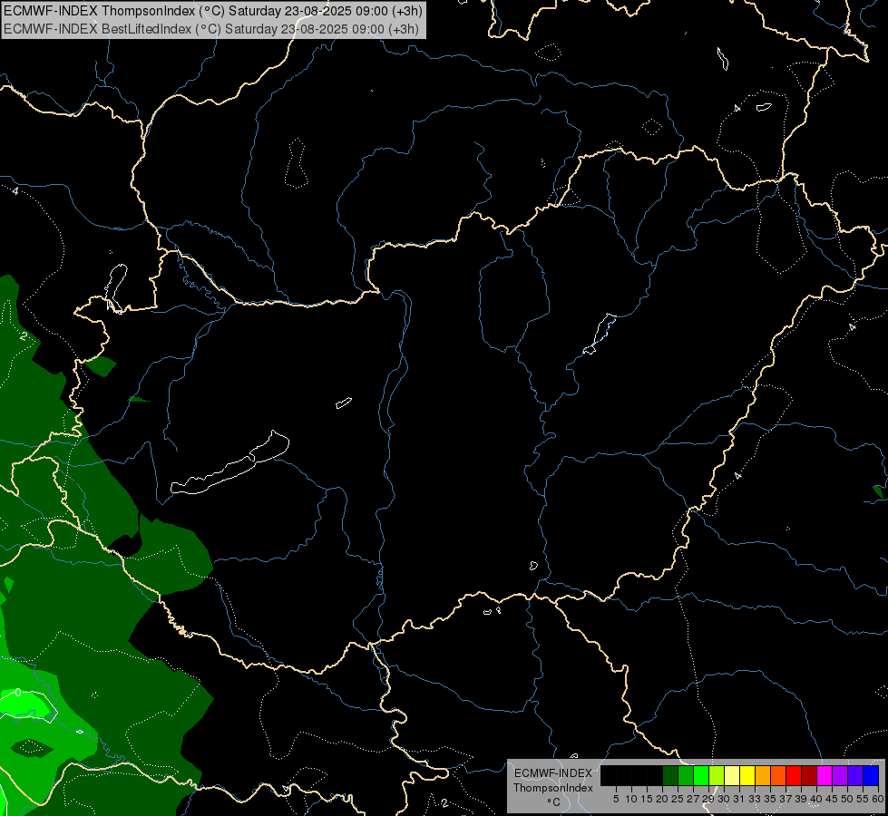Click the ThompsonIndex label in the legend box
Screen dimensions: 888x816
[553, 788]
